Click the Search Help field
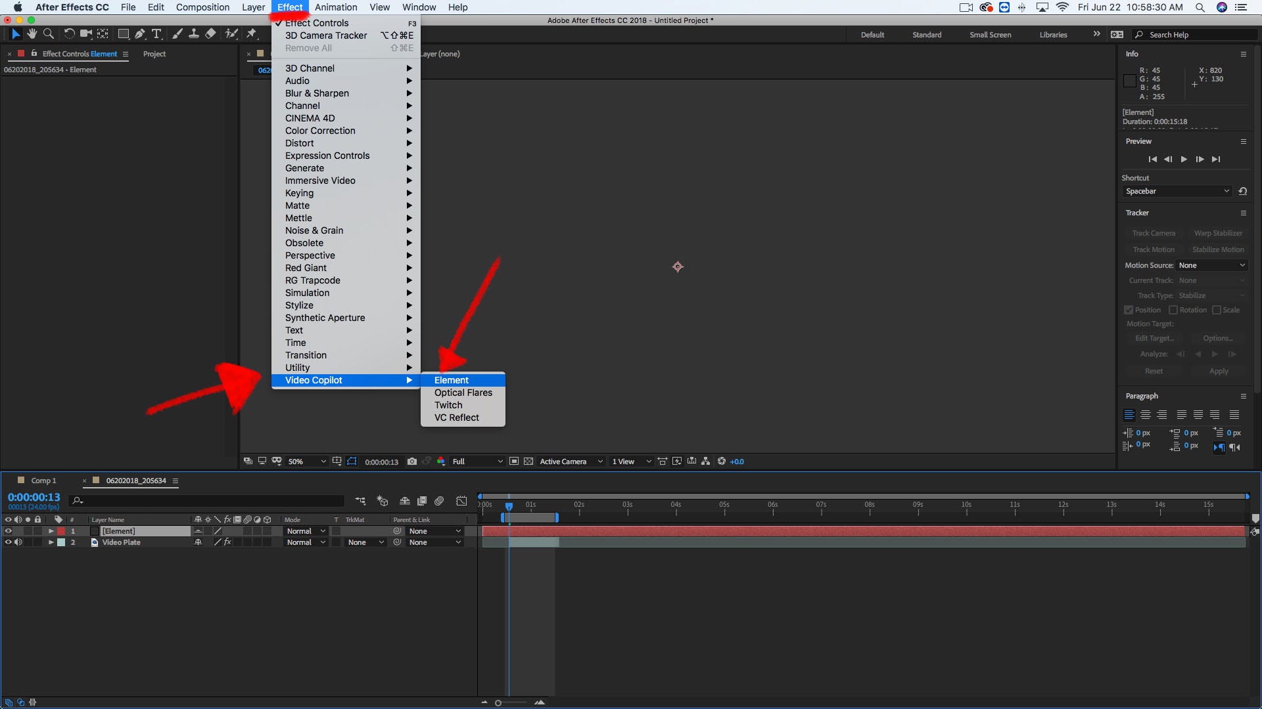This screenshot has width=1262, height=709. pos(1195,35)
